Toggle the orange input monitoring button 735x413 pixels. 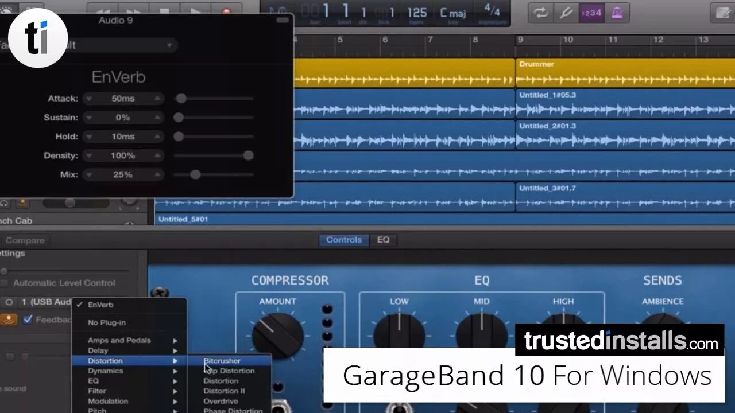[x=8, y=320]
